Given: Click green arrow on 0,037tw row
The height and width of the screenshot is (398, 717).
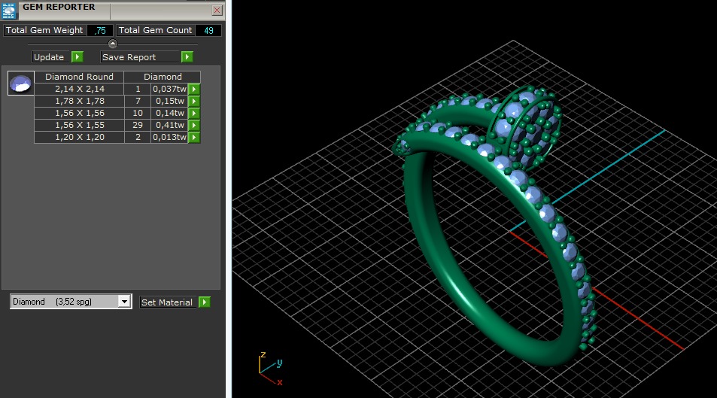Looking at the screenshot, I should (194, 89).
